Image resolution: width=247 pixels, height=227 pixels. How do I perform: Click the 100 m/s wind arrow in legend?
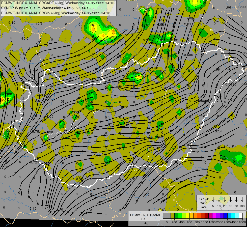242,199
